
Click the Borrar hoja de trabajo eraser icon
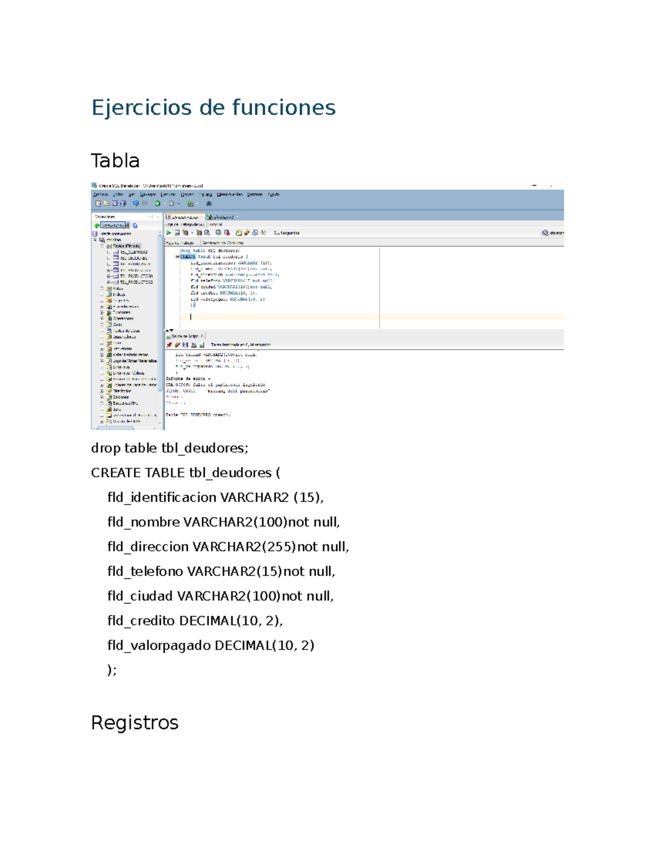[x=247, y=232]
